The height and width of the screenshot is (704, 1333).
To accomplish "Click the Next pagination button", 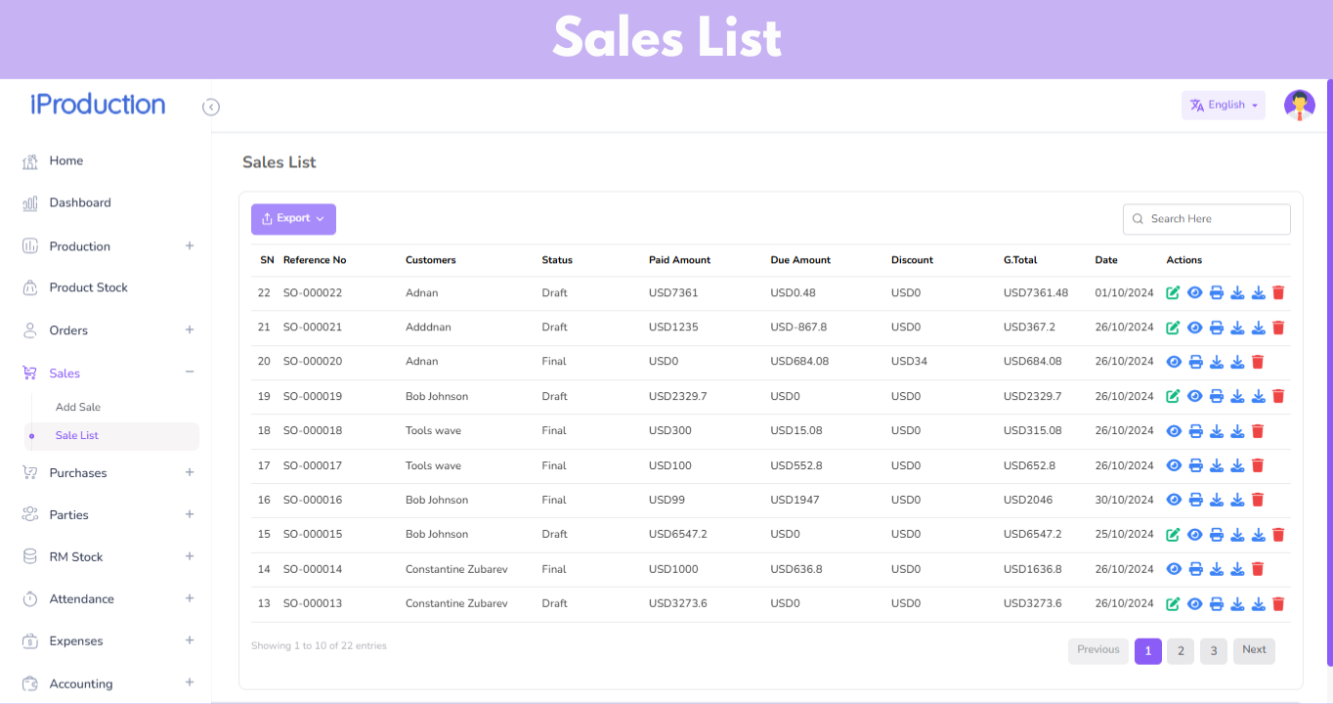I will [1254, 650].
